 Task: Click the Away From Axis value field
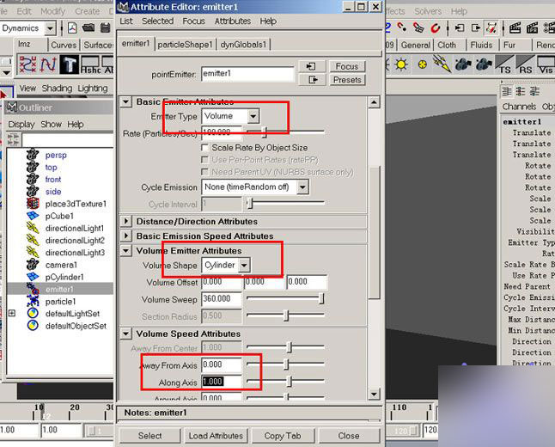click(x=222, y=364)
